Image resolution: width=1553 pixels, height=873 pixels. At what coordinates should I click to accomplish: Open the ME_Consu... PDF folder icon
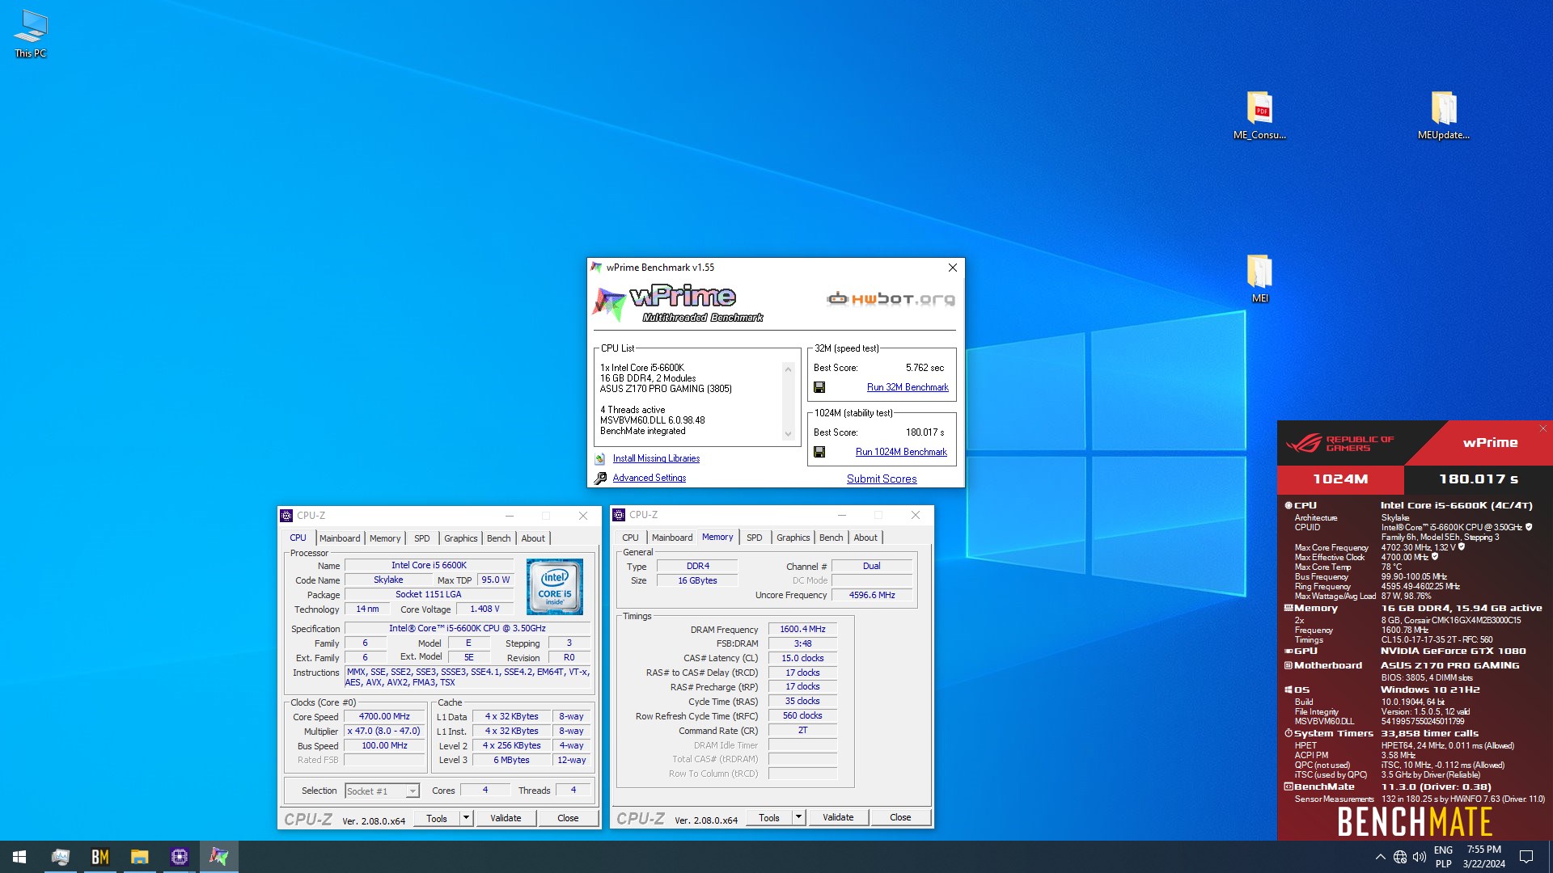[x=1259, y=116]
